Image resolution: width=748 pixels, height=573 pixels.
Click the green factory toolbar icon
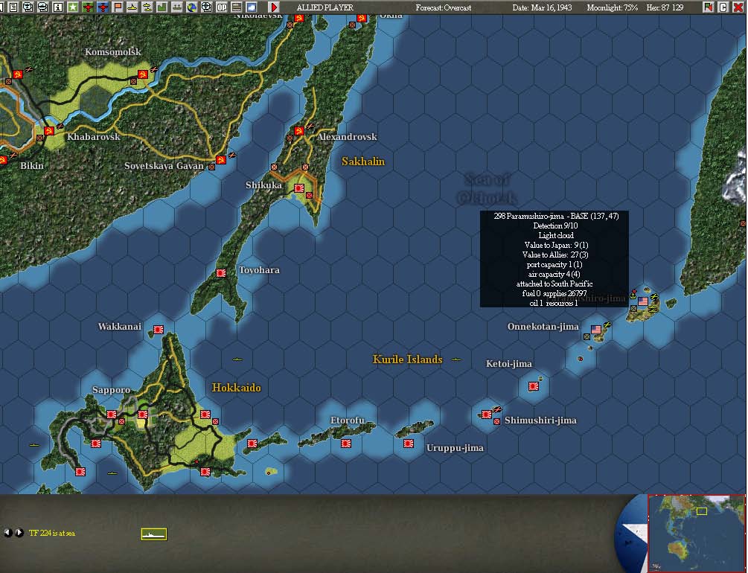coord(162,7)
